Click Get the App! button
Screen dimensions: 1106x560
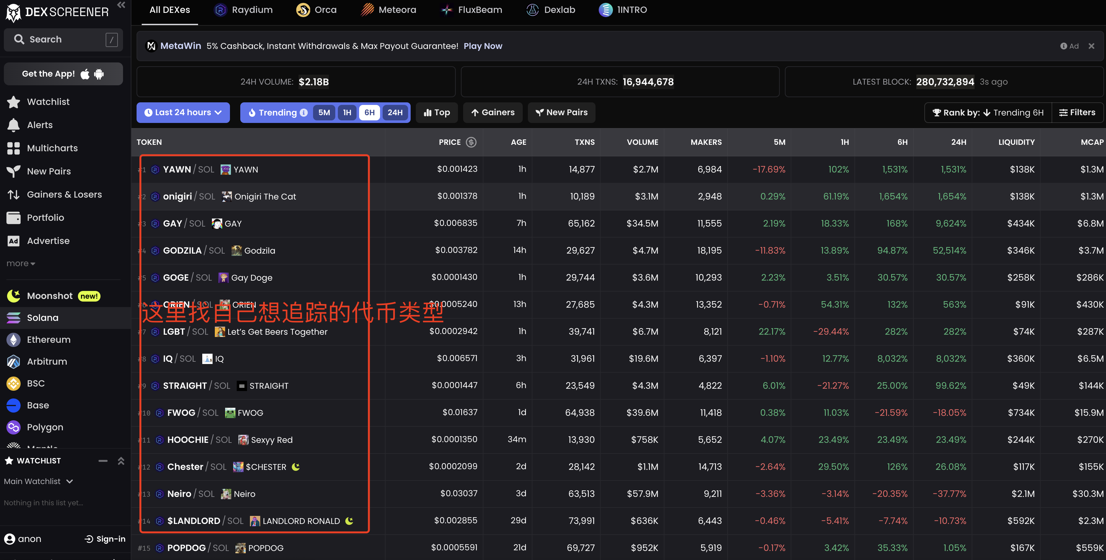(63, 74)
